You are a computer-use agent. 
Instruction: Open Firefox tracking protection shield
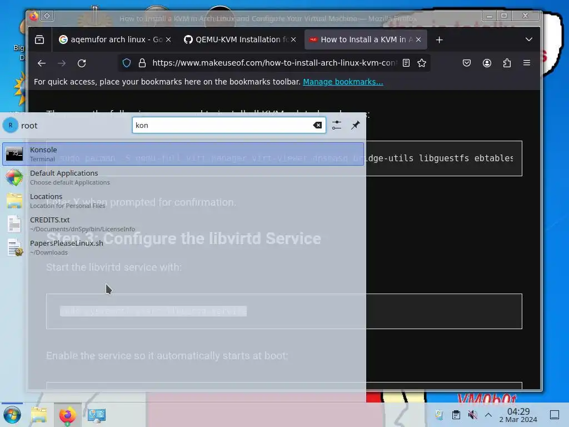pyautogui.click(x=126, y=63)
